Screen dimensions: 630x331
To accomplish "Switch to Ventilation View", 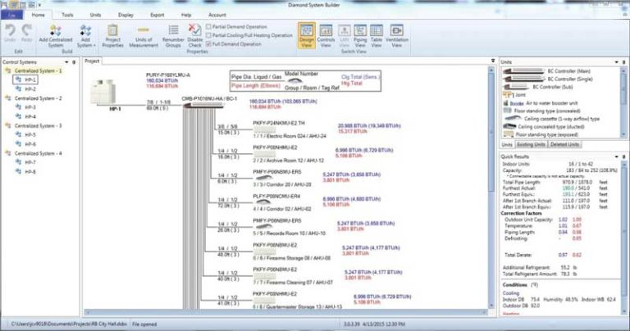I will click(x=396, y=36).
